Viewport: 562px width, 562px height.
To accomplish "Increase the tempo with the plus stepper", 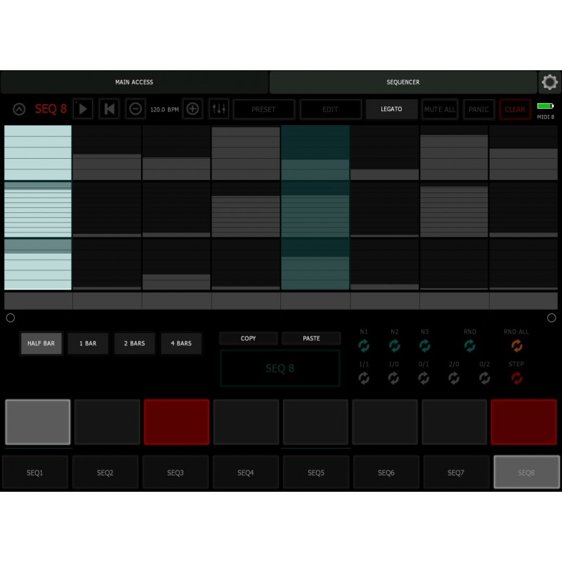I will 192,109.
